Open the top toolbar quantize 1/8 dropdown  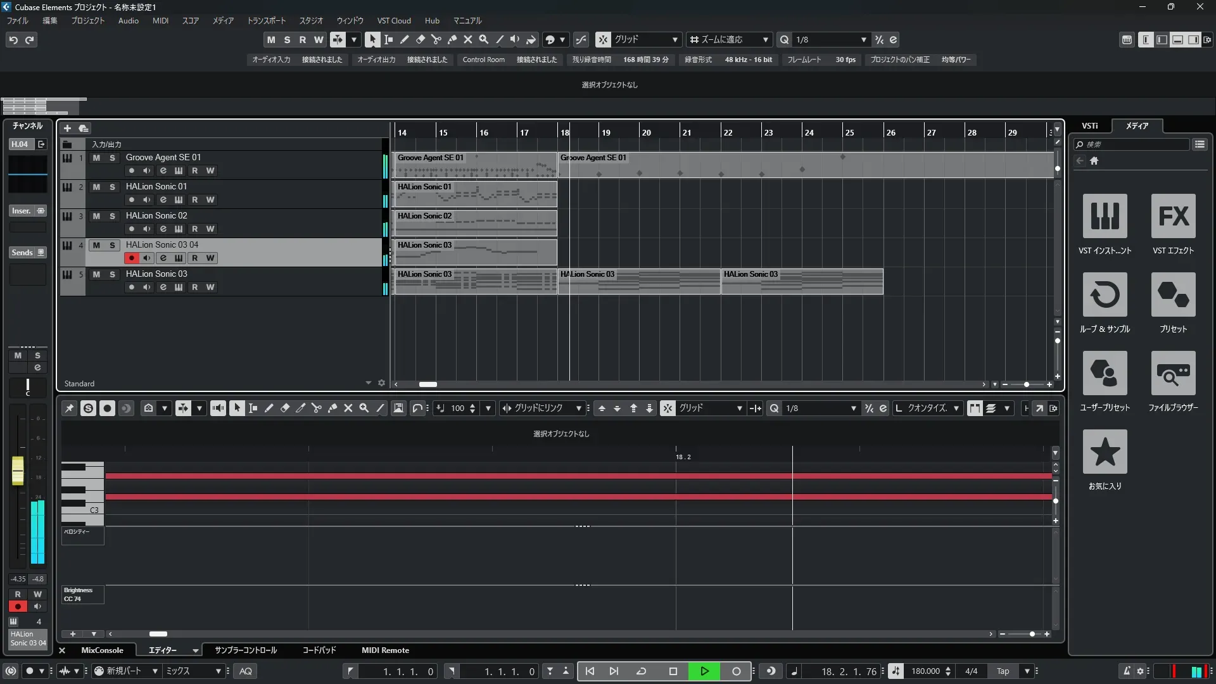coord(863,39)
